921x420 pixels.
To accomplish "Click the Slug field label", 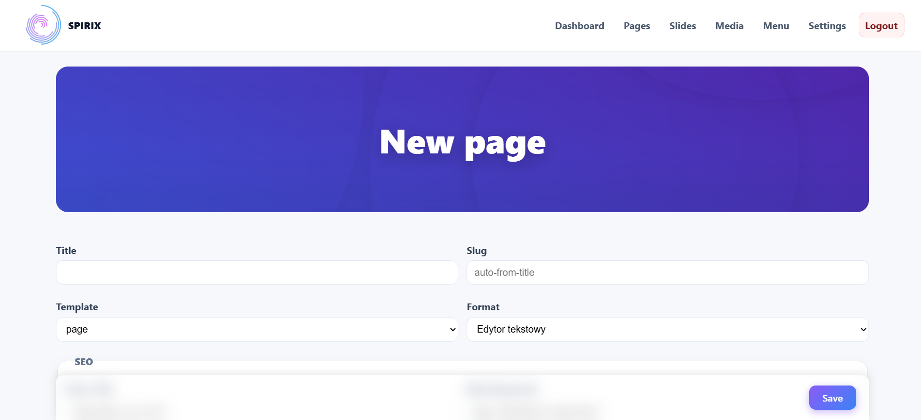I will [x=476, y=251].
